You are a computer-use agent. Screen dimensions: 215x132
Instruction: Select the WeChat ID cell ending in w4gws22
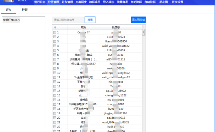click(116, 77)
